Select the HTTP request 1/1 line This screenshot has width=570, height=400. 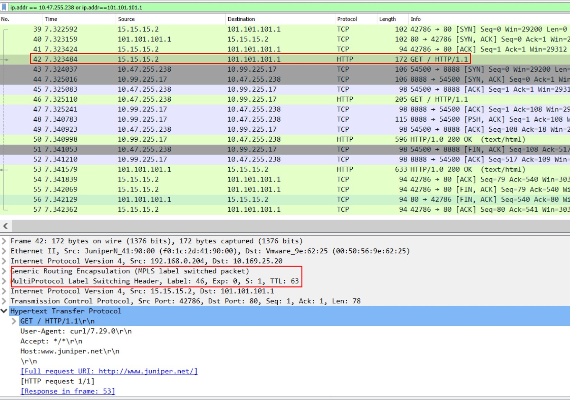point(57,381)
